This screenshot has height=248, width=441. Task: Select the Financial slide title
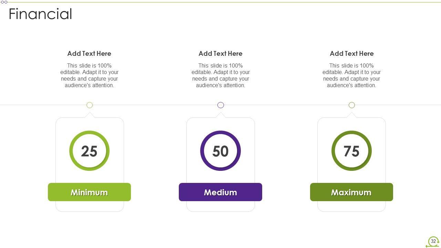40,14
